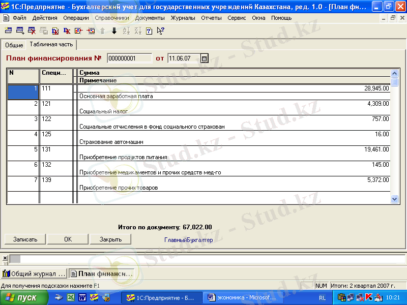
Task: Click the plan number input field
Action: pos(129,58)
